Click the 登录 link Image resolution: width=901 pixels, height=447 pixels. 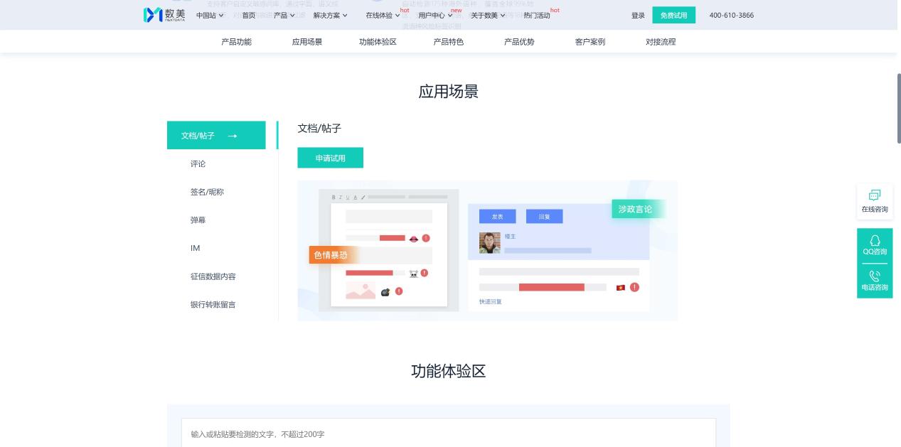tap(638, 15)
